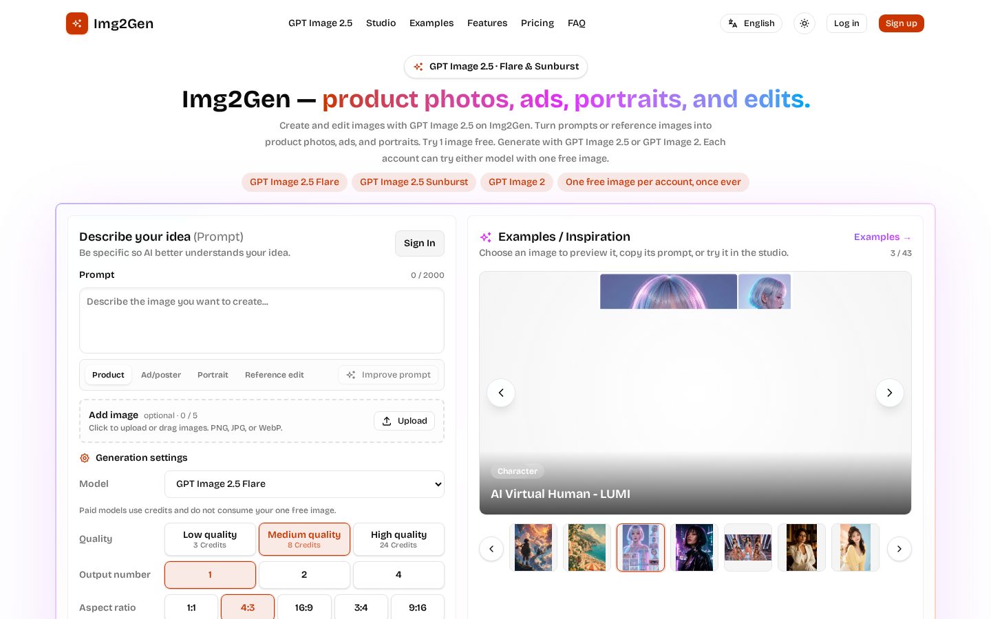The width and height of the screenshot is (991, 619).
Task: Follow the purple Examples → link
Action: click(882, 237)
